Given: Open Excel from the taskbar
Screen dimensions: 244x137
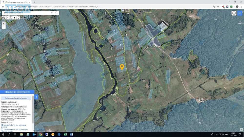Looking at the screenshot, I should click(65, 134).
